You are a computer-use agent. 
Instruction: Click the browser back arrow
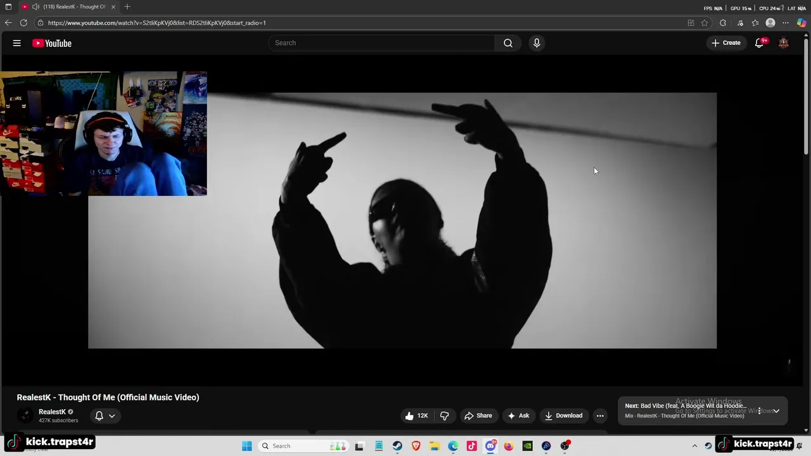pos(8,23)
